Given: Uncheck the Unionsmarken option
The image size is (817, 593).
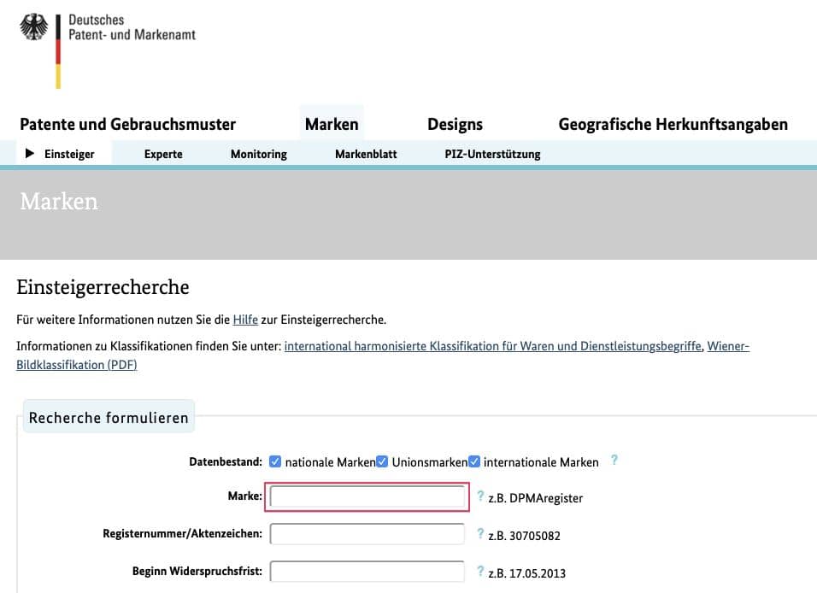Looking at the screenshot, I should pyautogui.click(x=381, y=461).
